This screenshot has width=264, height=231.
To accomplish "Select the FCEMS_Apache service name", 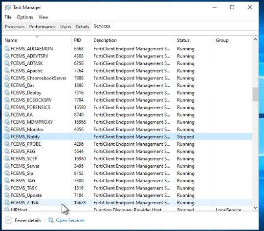I will 26,71.
